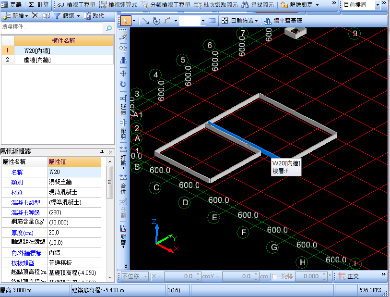Screen dimensions: 390x297
Task: Click 厚度(cm) value 20.0
Action: [74, 233]
